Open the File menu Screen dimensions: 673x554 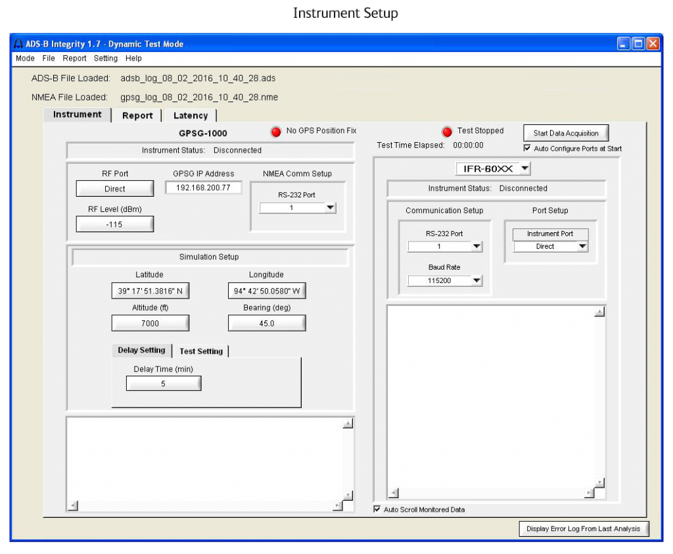click(x=49, y=59)
